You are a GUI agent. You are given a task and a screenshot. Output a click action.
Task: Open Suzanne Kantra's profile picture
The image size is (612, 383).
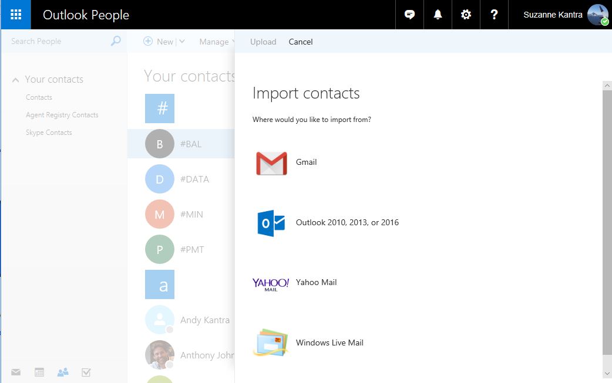(x=597, y=15)
